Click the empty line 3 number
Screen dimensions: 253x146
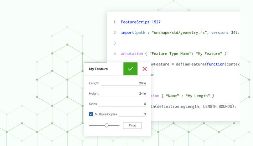pos(114,43)
